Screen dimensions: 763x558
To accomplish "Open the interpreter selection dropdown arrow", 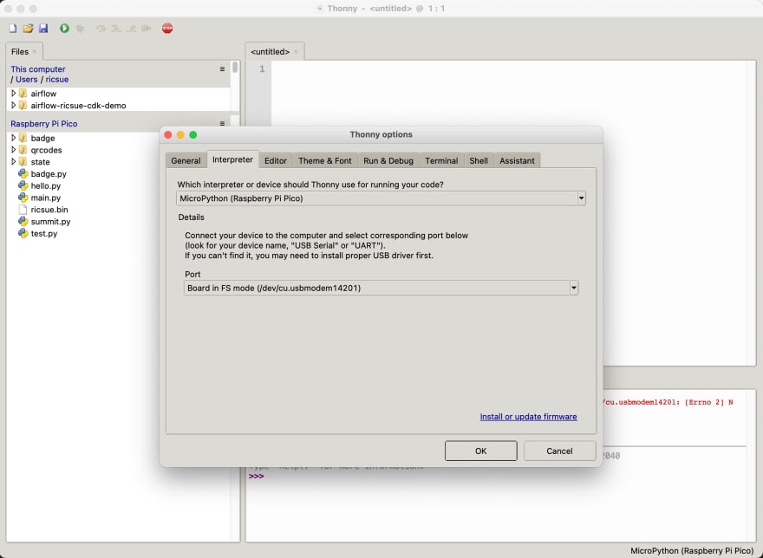I will pos(581,198).
